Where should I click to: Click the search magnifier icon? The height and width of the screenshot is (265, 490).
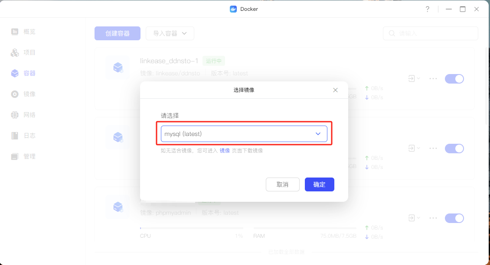(x=392, y=33)
